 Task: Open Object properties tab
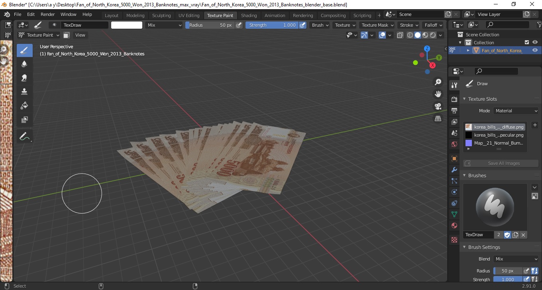[x=454, y=159]
